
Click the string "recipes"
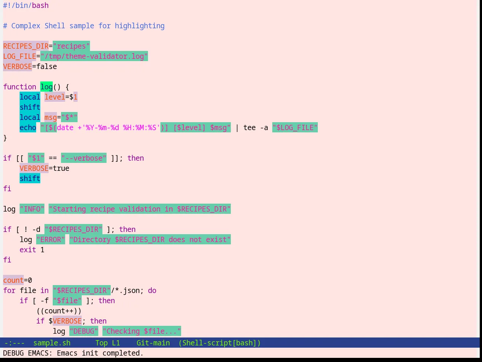[x=71, y=46]
